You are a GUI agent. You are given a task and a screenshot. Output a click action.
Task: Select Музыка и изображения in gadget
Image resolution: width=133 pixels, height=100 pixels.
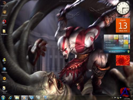pyautogui.click(x=114, y=47)
